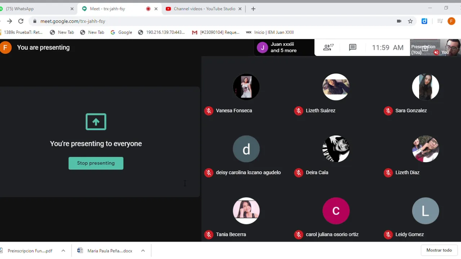Open the Maria Paula Peña...docx downloaded file
This screenshot has height=259, width=461.
tap(105, 251)
